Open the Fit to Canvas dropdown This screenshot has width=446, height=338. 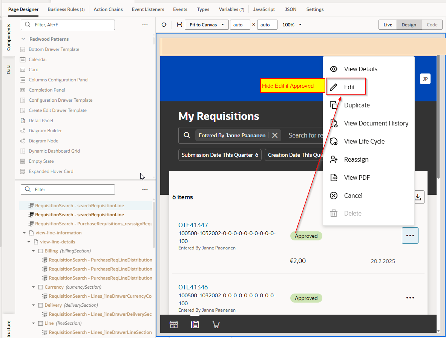[207, 24]
